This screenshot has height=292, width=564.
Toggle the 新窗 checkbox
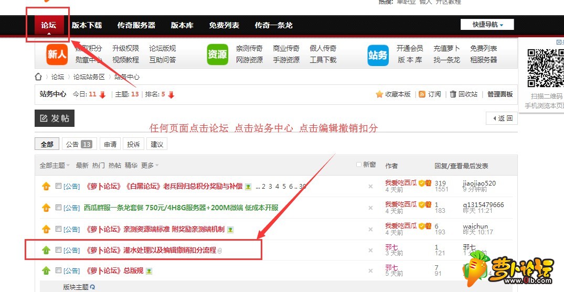click(x=359, y=164)
